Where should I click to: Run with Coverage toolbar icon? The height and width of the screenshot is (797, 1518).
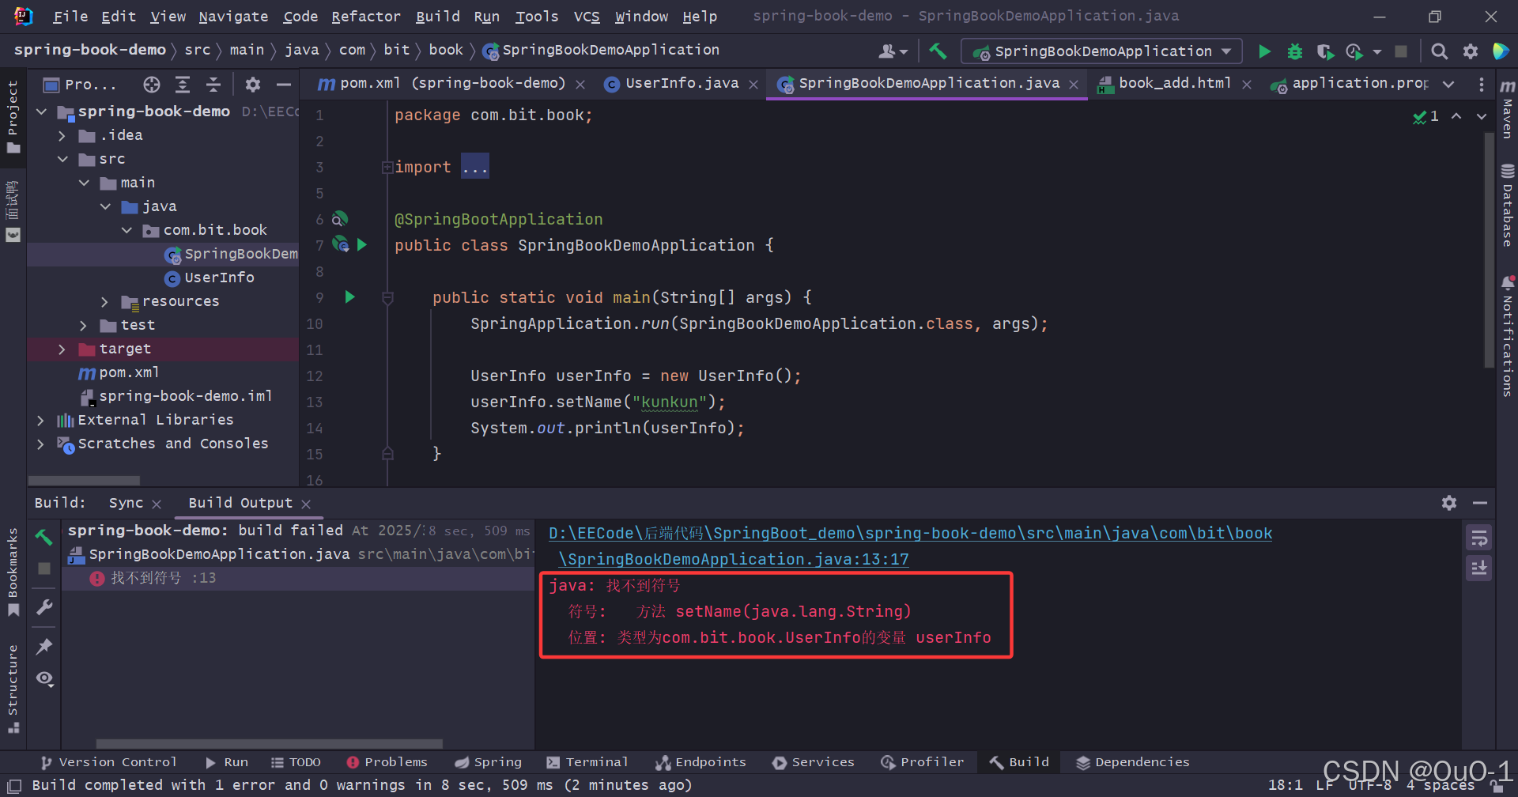[1325, 51]
